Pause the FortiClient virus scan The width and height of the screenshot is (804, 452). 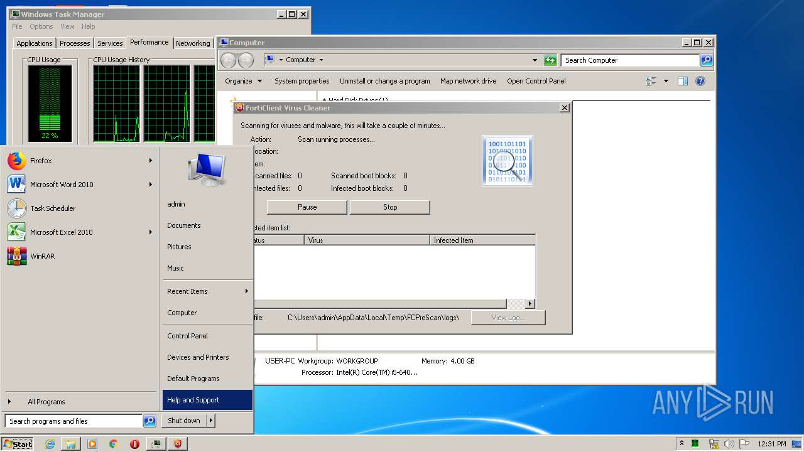307,207
